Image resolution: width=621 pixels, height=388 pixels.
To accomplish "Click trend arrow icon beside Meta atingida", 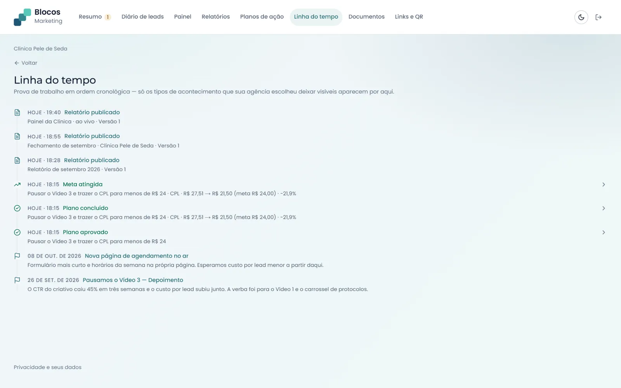I will point(17,184).
